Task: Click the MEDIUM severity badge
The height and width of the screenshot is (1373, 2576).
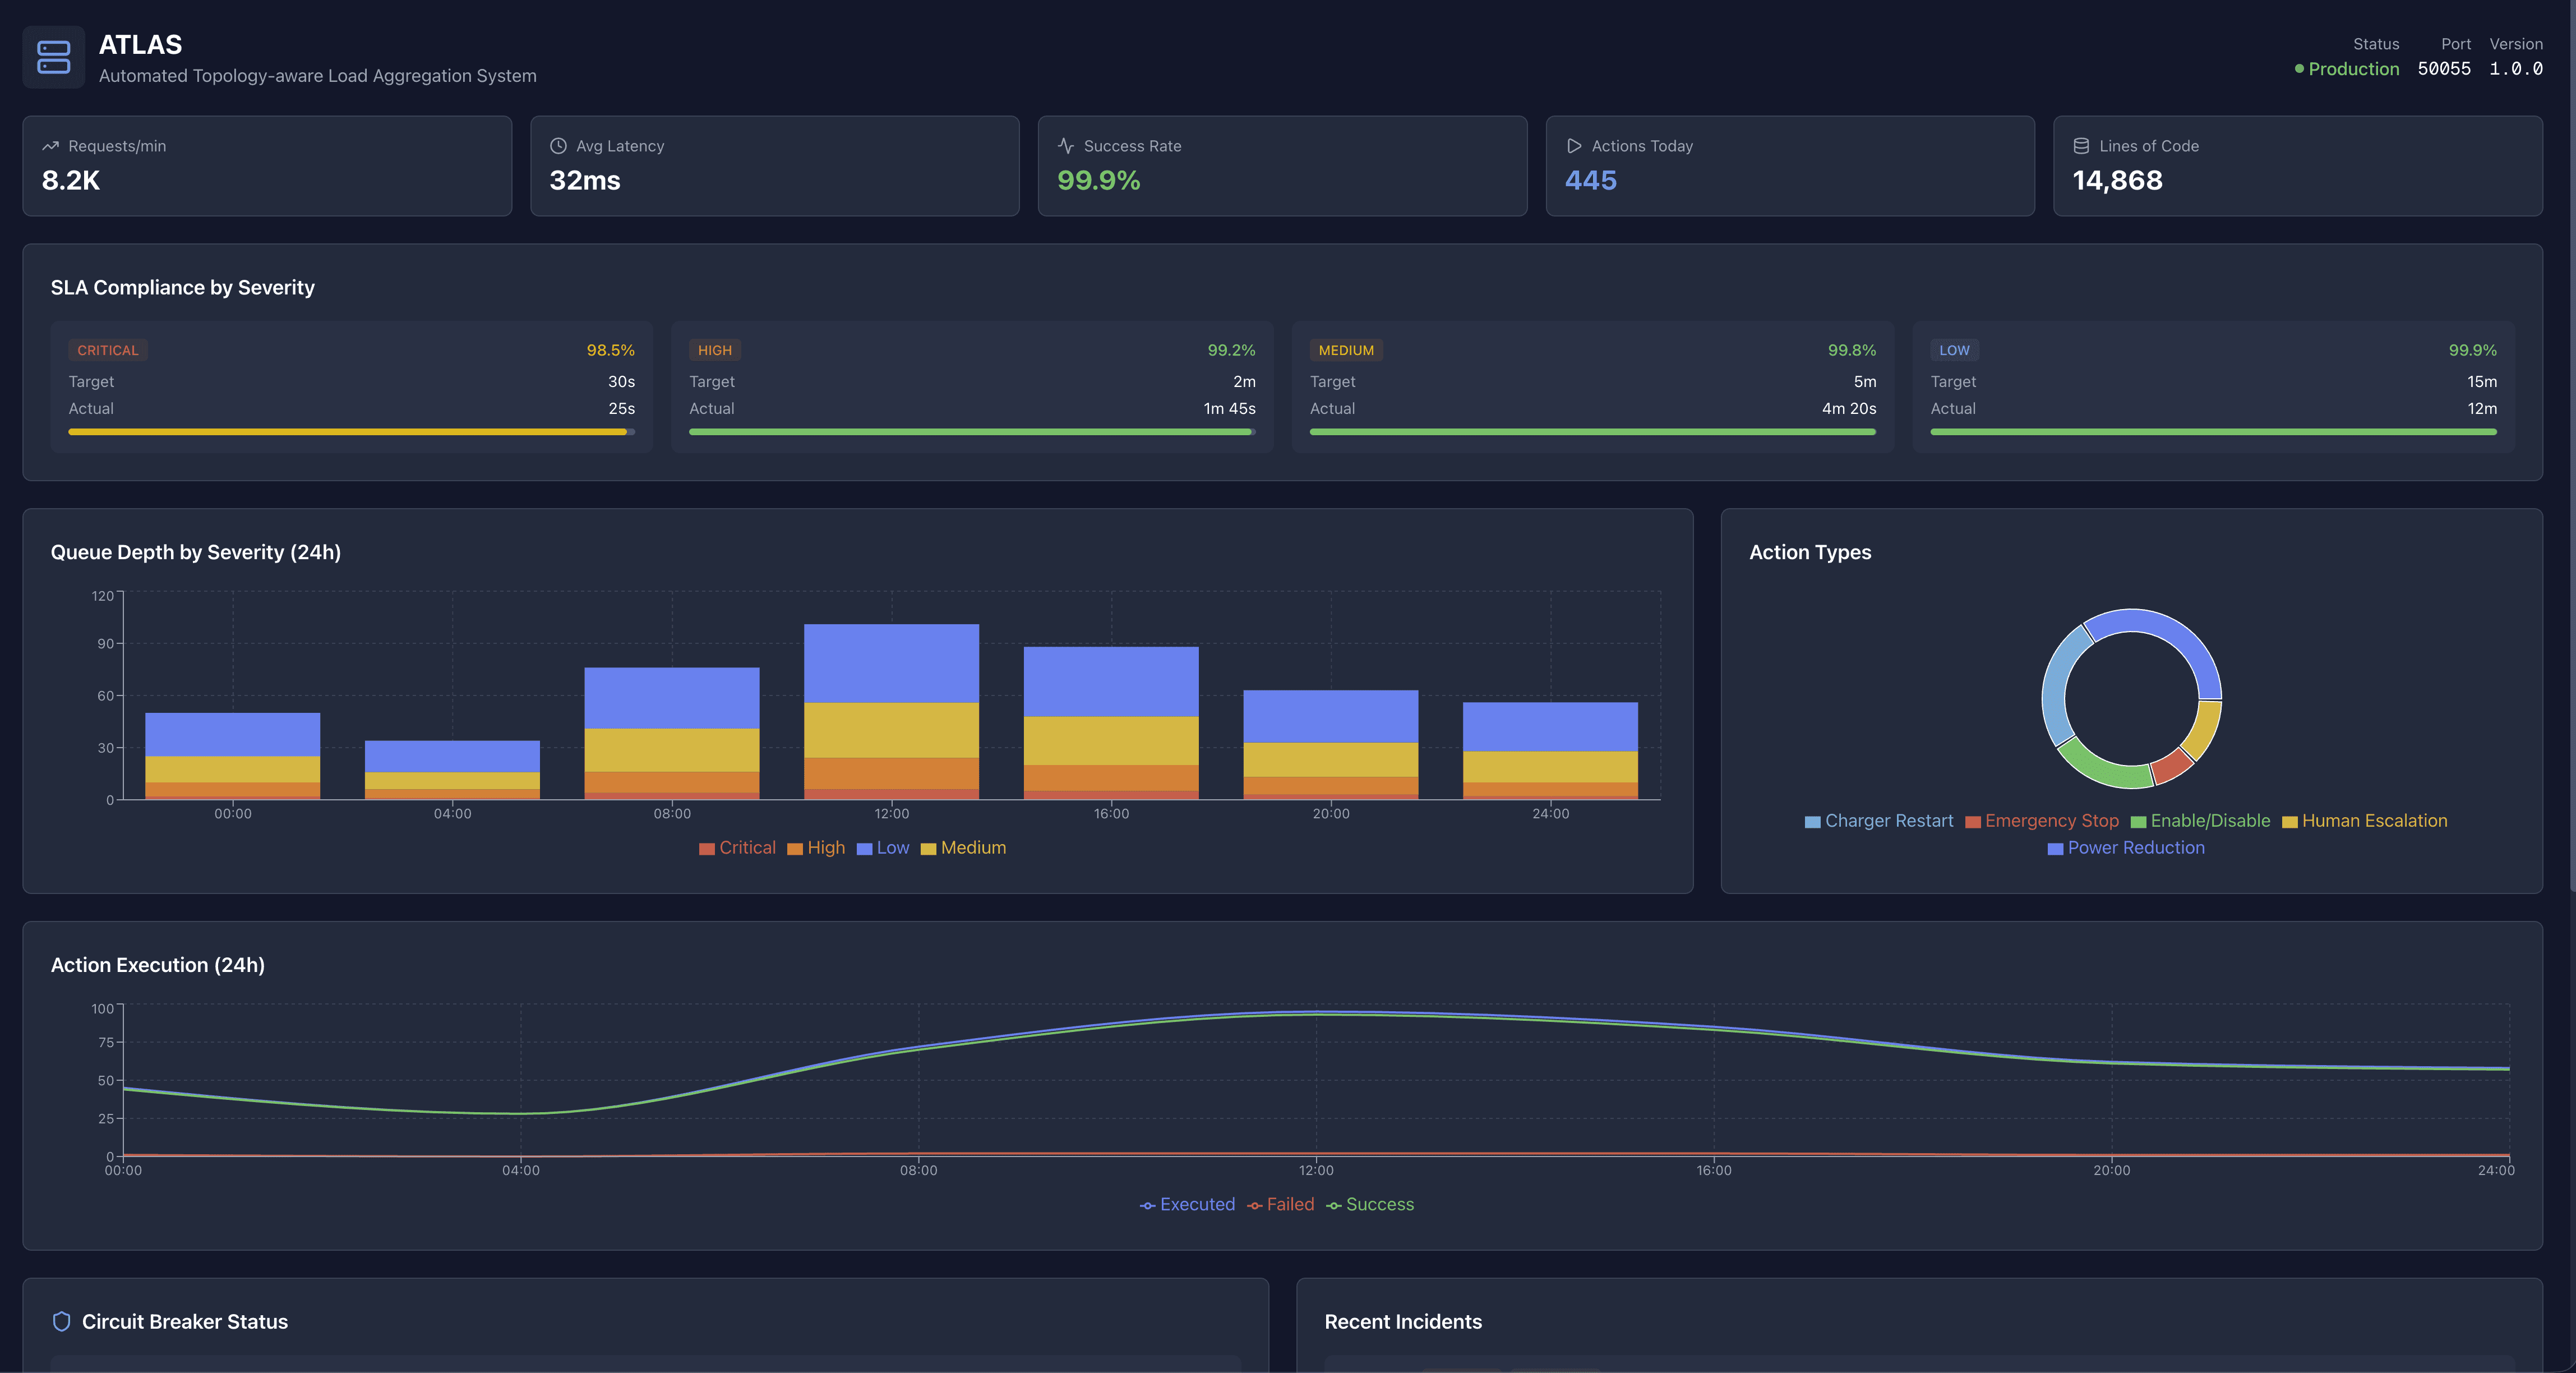Action: pos(1346,350)
